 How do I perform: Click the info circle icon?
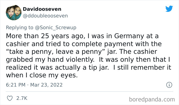point(169,85)
